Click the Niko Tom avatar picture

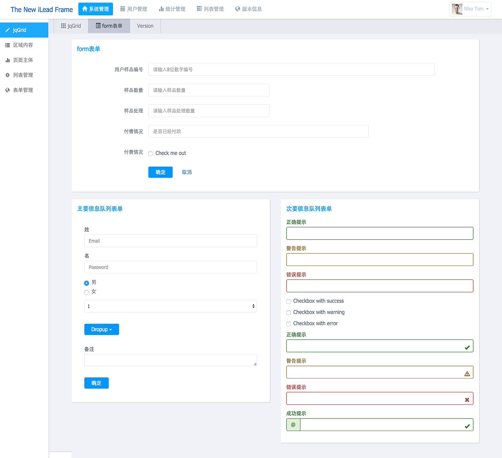[x=457, y=9]
